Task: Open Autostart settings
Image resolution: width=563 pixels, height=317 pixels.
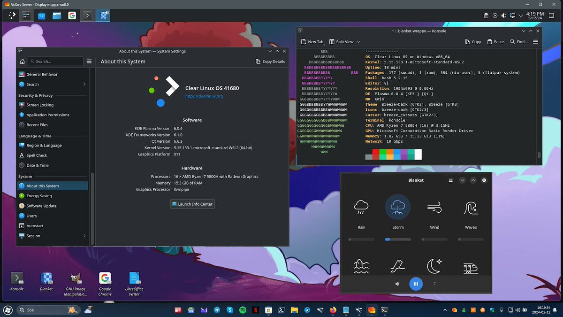Action: pyautogui.click(x=53, y=226)
